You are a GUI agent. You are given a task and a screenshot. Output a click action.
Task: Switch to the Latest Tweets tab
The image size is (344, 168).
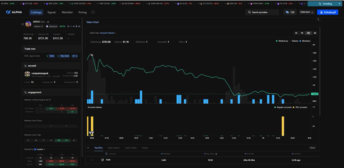131,148
